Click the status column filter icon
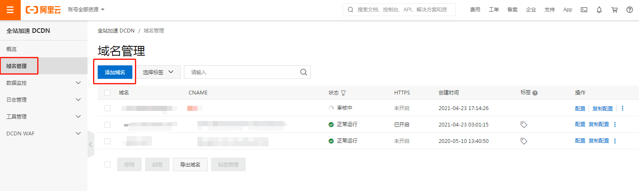This screenshot has height=191, width=639. coord(343,93)
